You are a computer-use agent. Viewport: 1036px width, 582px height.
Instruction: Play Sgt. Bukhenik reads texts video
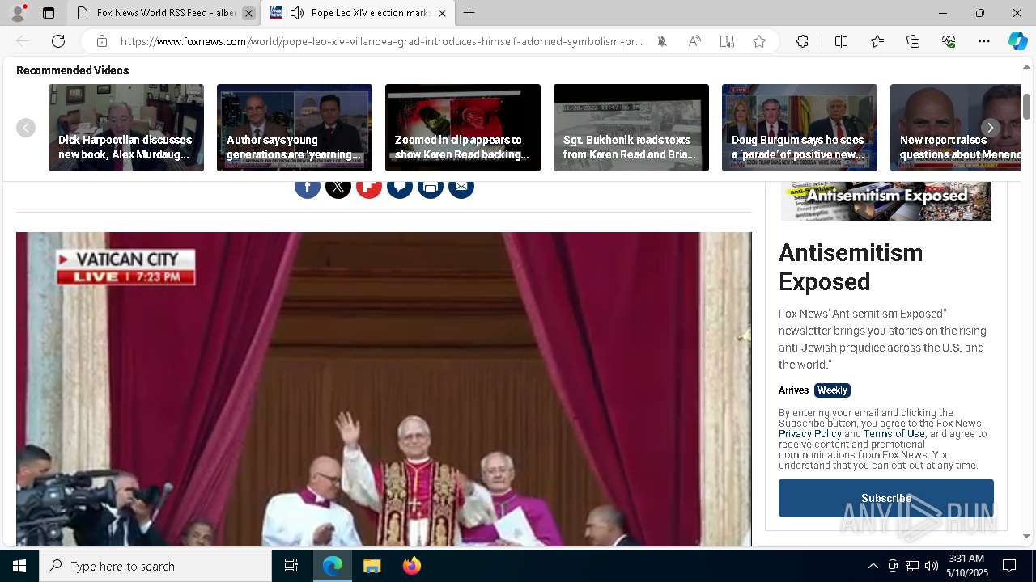[x=631, y=128]
